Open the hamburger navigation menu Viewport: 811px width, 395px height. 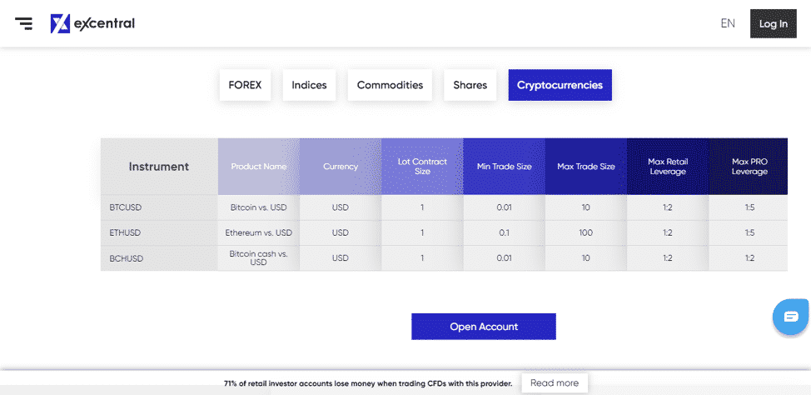coord(24,23)
